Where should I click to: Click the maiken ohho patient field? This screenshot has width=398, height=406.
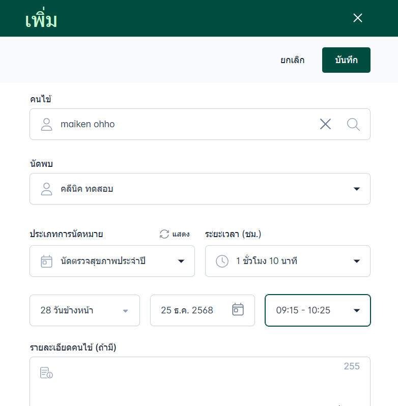click(200, 124)
